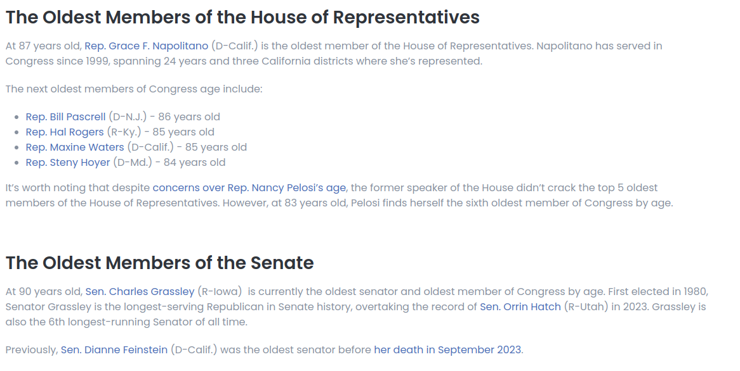
Task: Visit the Sen. Dianne Feinstein link
Action: [114, 350]
